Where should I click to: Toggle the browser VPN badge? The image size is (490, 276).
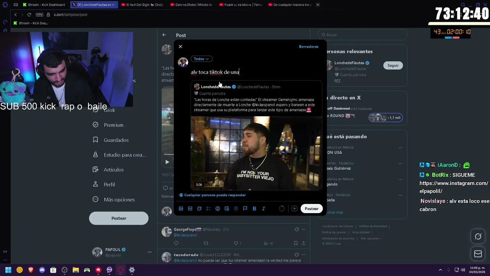coord(39,15)
